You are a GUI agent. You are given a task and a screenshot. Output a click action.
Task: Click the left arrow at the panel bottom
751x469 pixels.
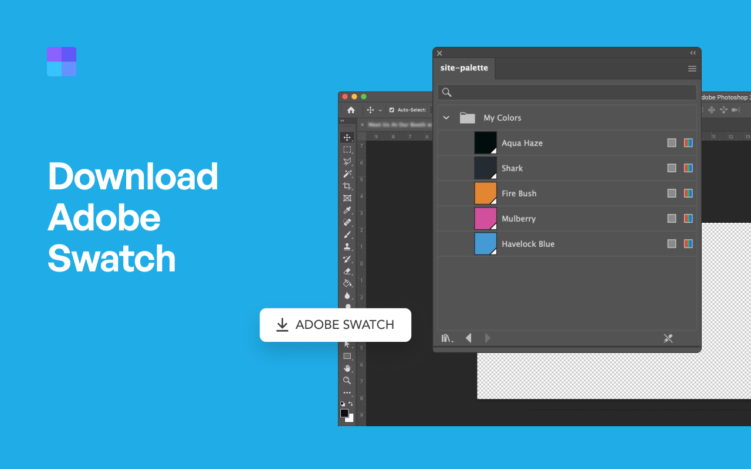(x=468, y=338)
